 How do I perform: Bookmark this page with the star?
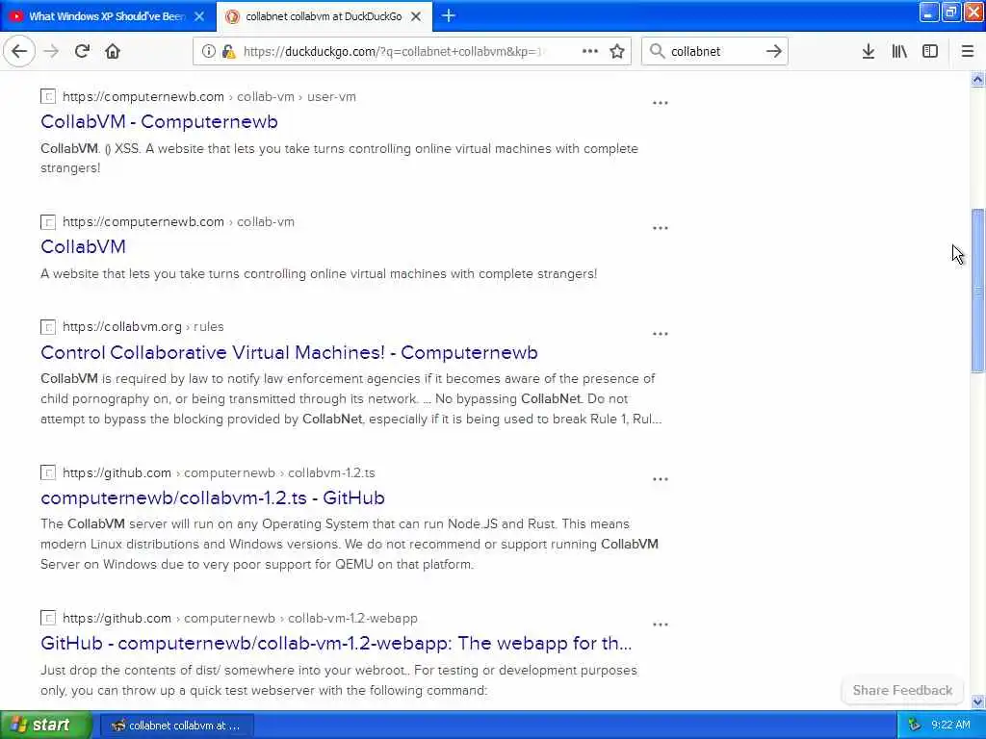617,52
